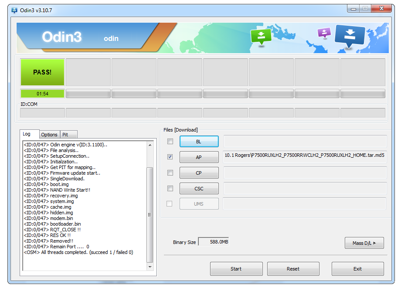Uncheck the AP file checkbox
Image resolution: width=401 pixels, height=291 pixels.
coord(170,157)
